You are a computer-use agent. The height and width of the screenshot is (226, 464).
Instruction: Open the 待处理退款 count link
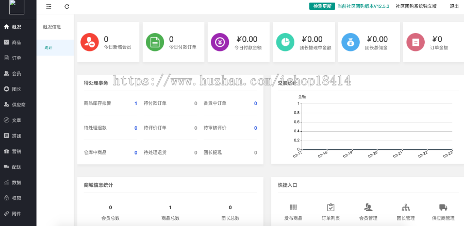(x=136, y=128)
